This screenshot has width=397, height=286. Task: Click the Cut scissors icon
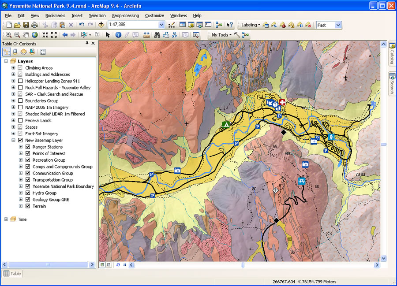pyautogui.click(x=45, y=25)
